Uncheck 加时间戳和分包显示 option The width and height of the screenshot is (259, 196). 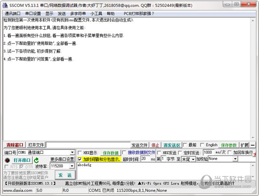[80, 159]
